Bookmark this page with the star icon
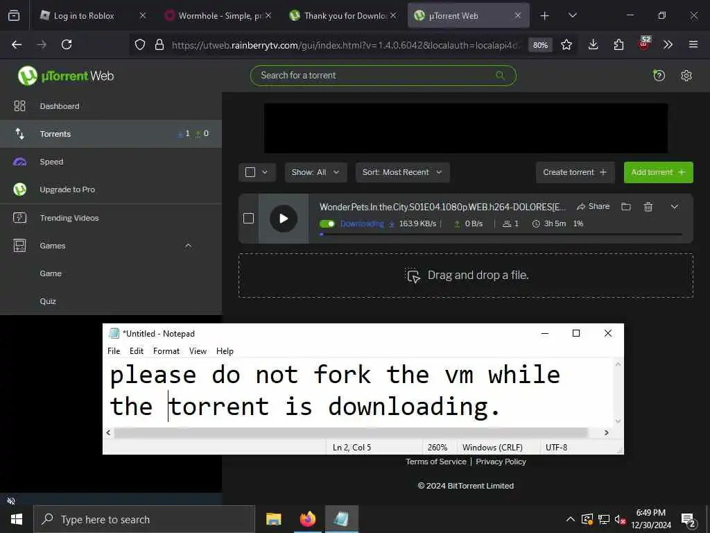The image size is (710, 533). 566,44
